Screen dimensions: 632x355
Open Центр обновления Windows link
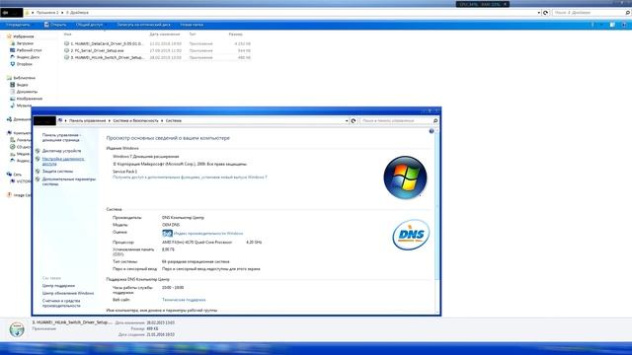68,294
